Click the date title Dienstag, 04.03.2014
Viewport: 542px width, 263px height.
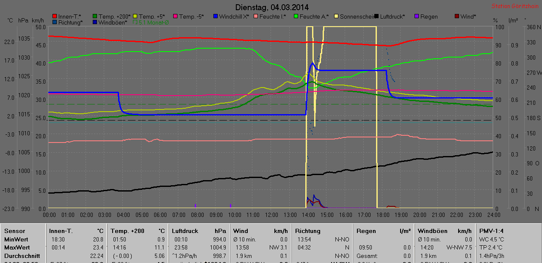(x=271, y=7)
